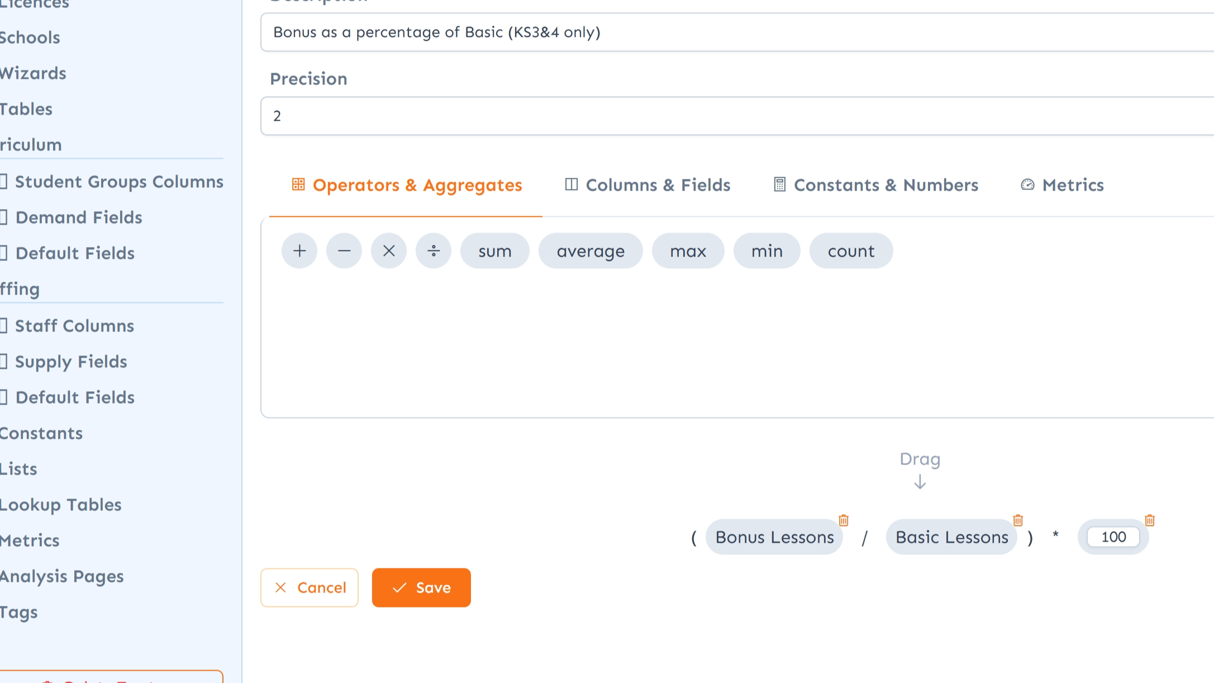Click the grid icon beside Operators & Aggregates
The width and height of the screenshot is (1214, 683).
pyautogui.click(x=298, y=185)
